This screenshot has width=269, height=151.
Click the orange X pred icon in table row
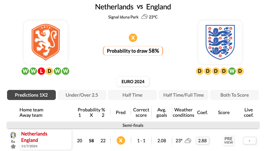click(121, 141)
